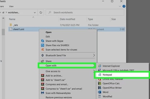Click the Malwarebytes icon
The image size is (150, 99).
[42, 93]
